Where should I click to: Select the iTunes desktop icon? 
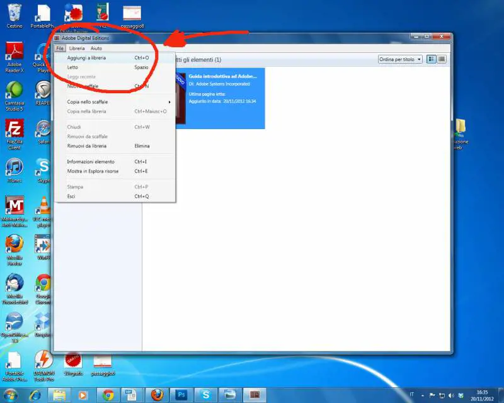click(x=14, y=170)
